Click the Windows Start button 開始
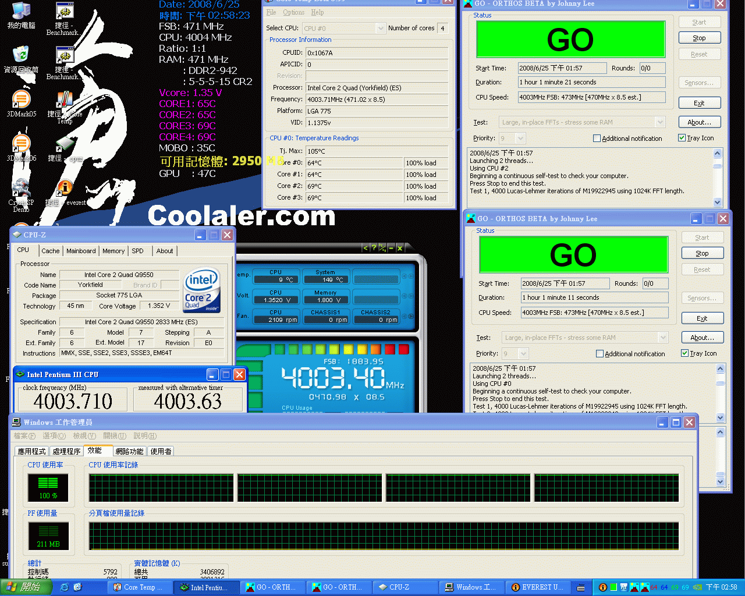 [x=26, y=587]
